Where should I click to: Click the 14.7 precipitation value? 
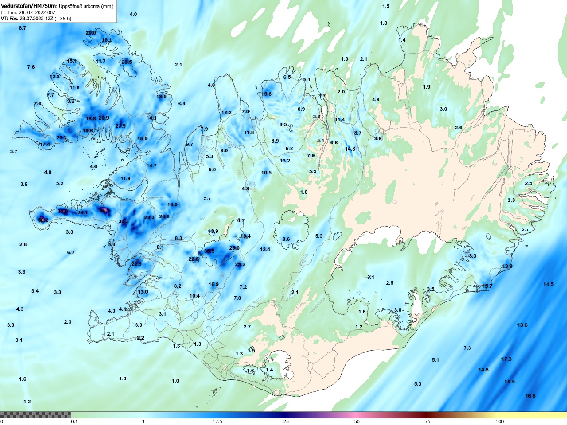coord(151,166)
